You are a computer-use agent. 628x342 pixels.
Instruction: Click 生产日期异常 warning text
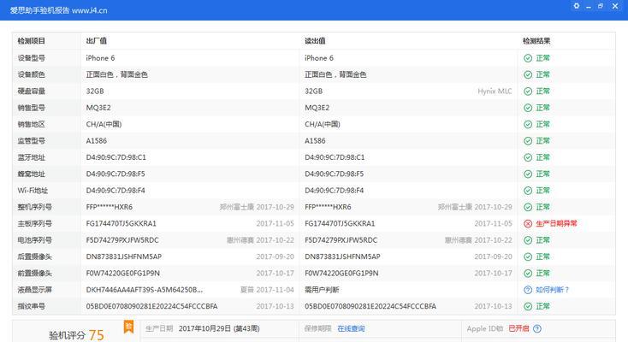point(556,223)
